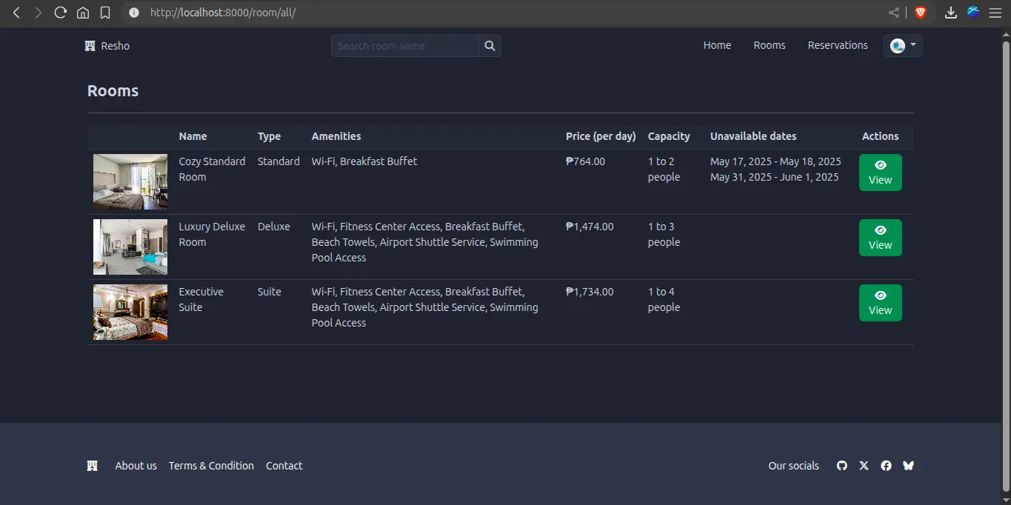Expand the user avatar dropdown

903,46
